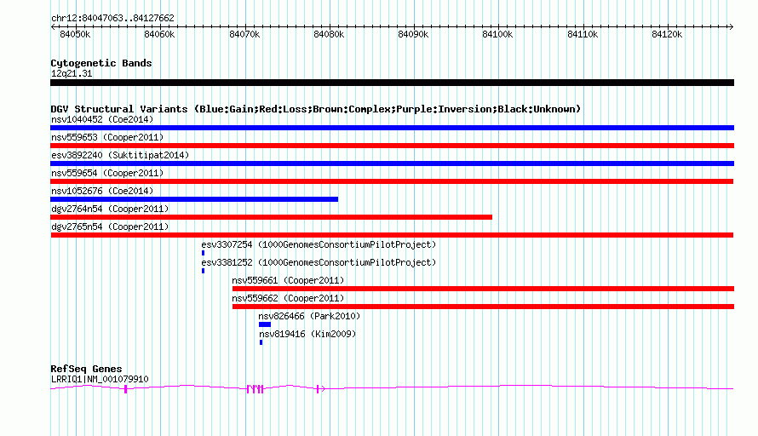Click the RefSeq Genes track title
This screenshot has width=758, height=436.
pos(86,369)
